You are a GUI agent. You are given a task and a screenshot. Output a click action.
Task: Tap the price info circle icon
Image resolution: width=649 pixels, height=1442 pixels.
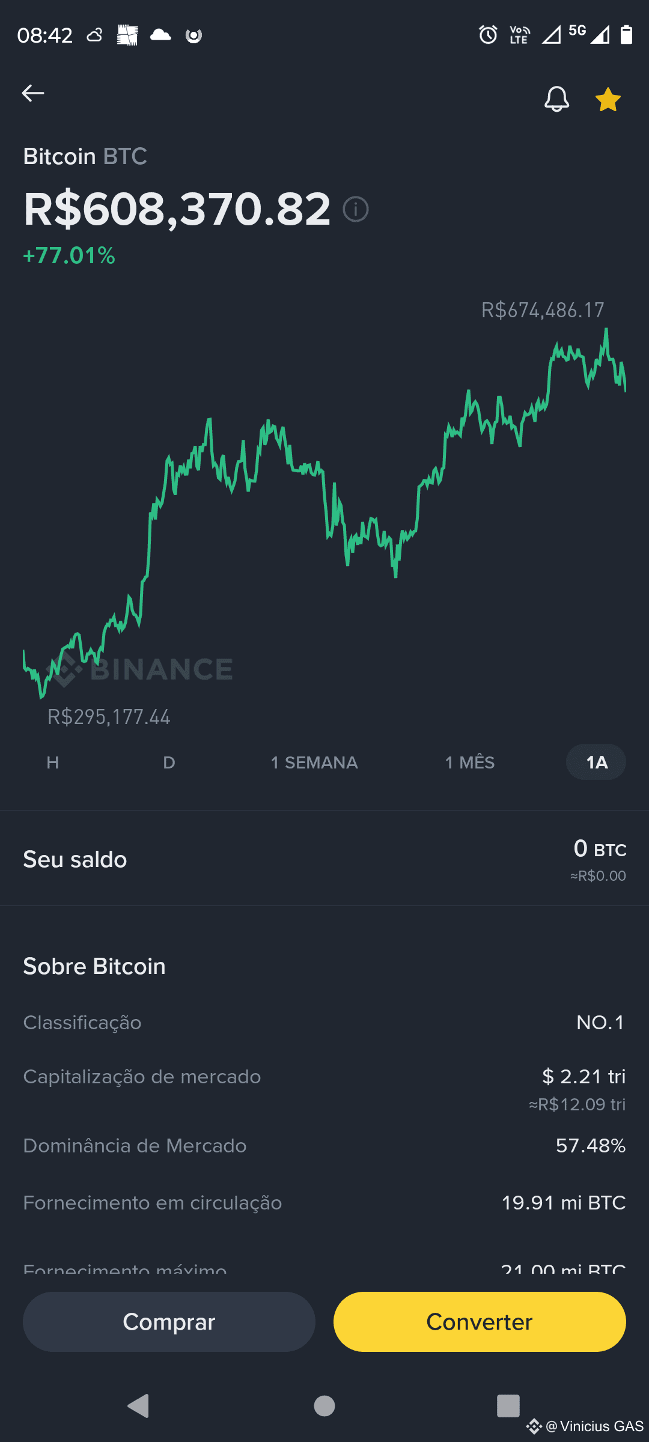pyautogui.click(x=356, y=209)
